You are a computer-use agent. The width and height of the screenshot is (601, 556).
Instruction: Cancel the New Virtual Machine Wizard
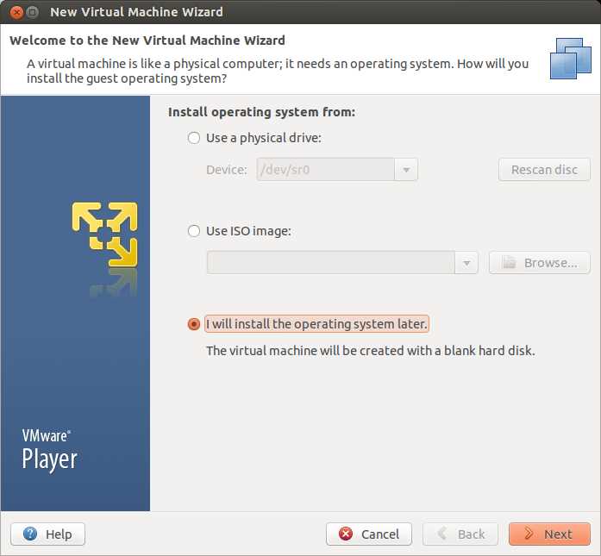point(369,534)
